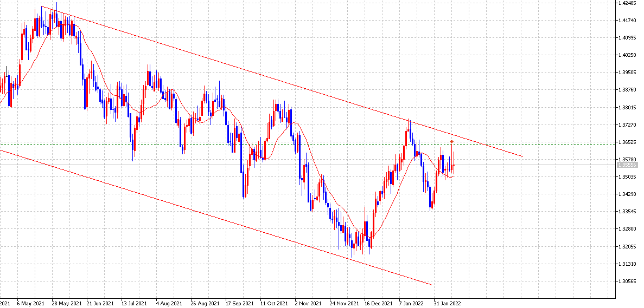Click the gray current-price horizontal line
This screenshot has height=308, width=644.
coord(307,165)
